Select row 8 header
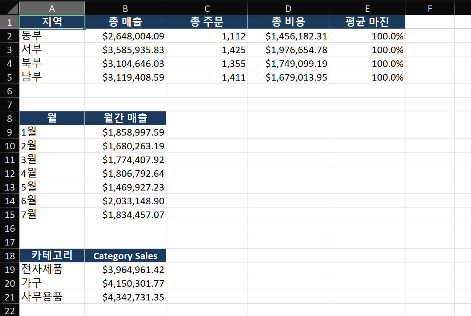Viewport: 471px width, 316px height. [x=10, y=118]
